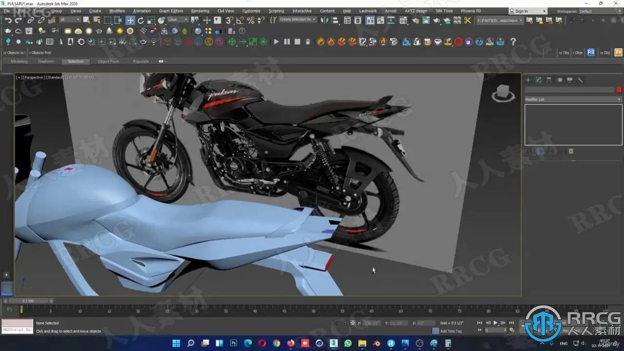Open the Hierarchy panel tab icon
Screen dimensions: 624x351
tap(549, 80)
